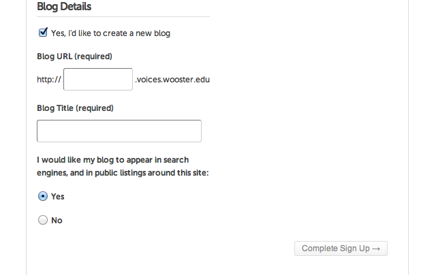Click the "No" text beside the radio button

click(57, 221)
